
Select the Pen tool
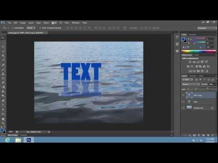[3, 101]
